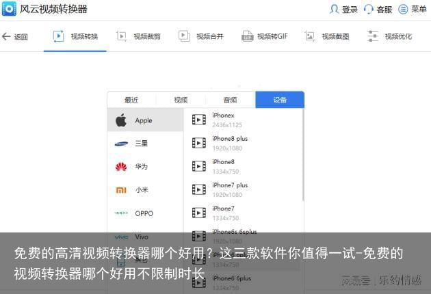Click film icon beside iPhone6s 6splus

(x=199, y=236)
